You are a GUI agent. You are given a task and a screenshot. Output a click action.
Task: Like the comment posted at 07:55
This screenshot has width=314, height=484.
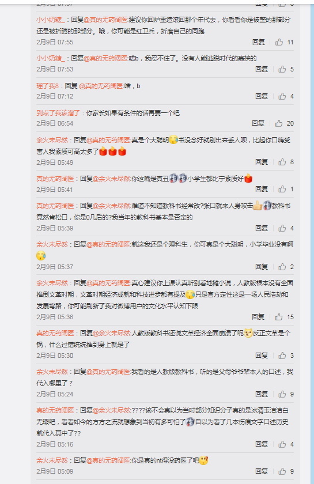[x=279, y=42]
